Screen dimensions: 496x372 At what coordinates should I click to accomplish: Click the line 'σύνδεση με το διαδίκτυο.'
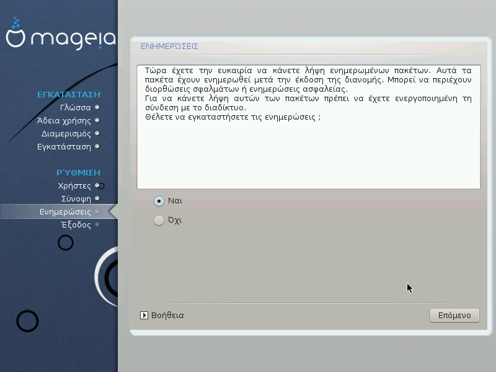[195, 107]
